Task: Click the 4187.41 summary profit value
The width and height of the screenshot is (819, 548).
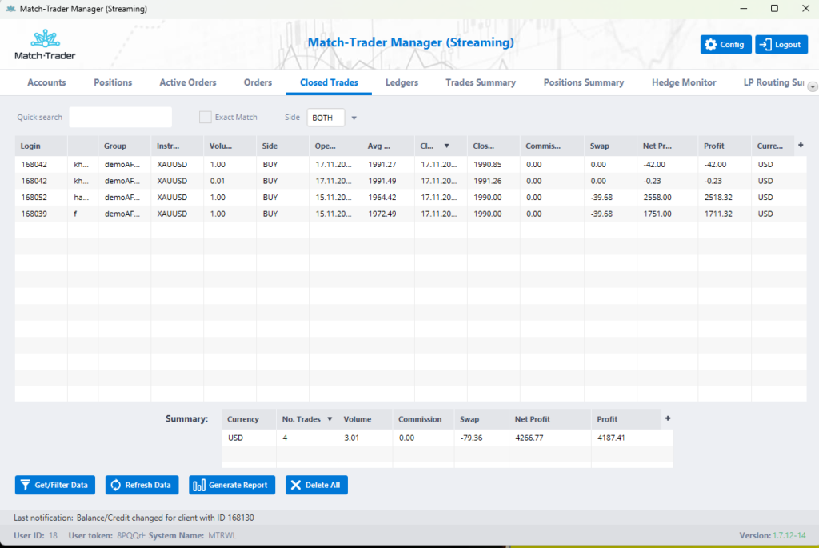Action: (611, 438)
